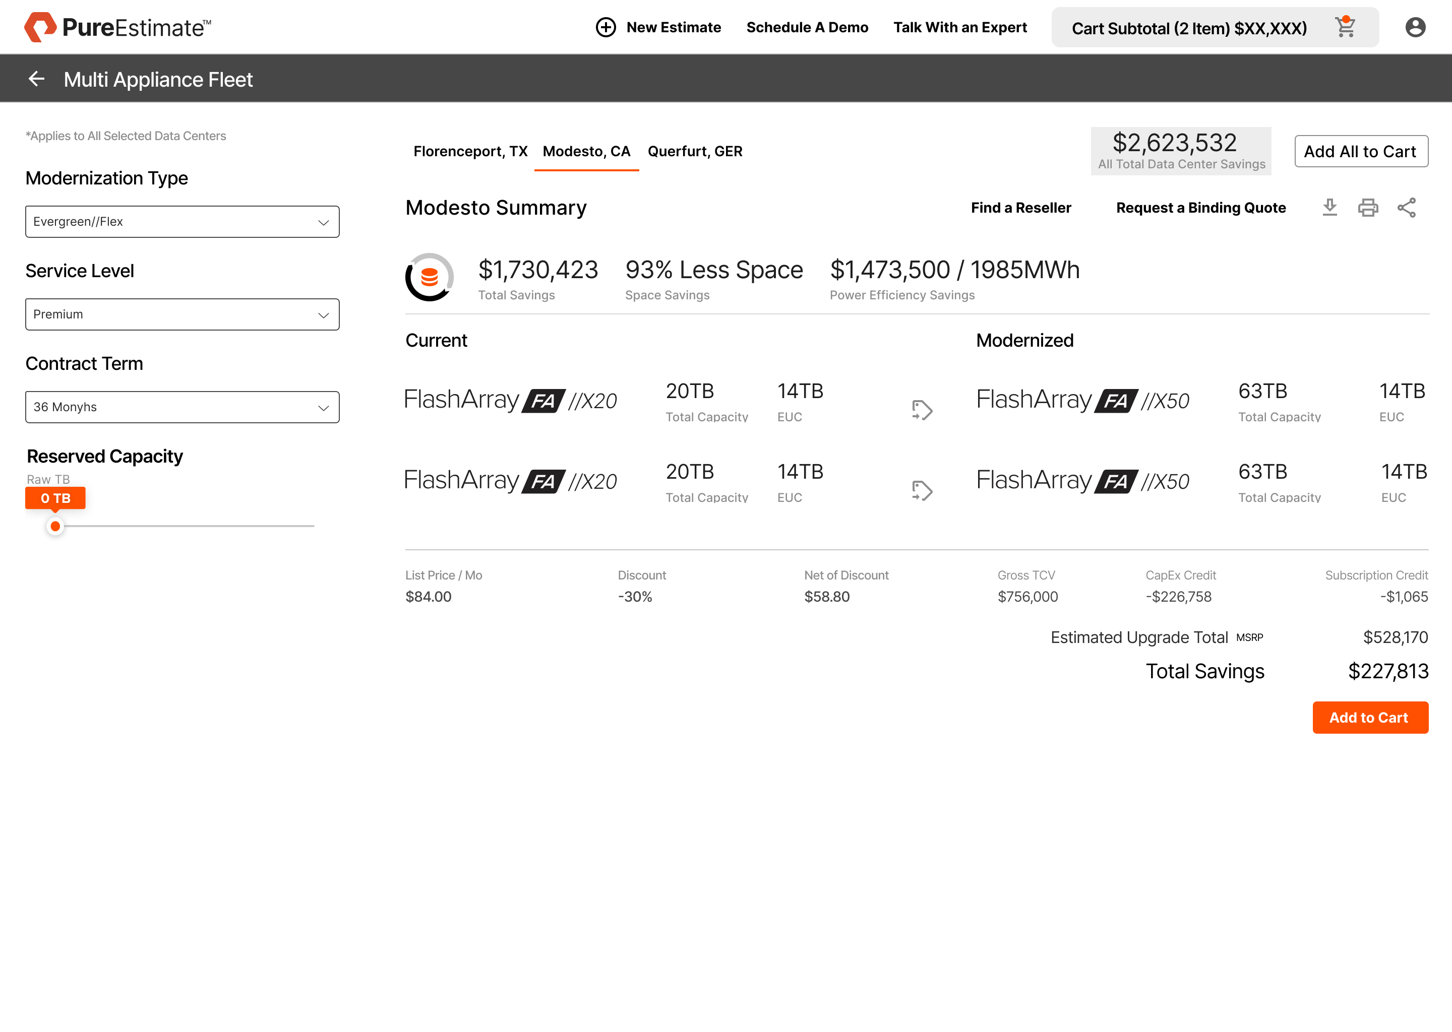Switch to the Florenceport, TX tab
The image size is (1452, 1032).
[470, 151]
